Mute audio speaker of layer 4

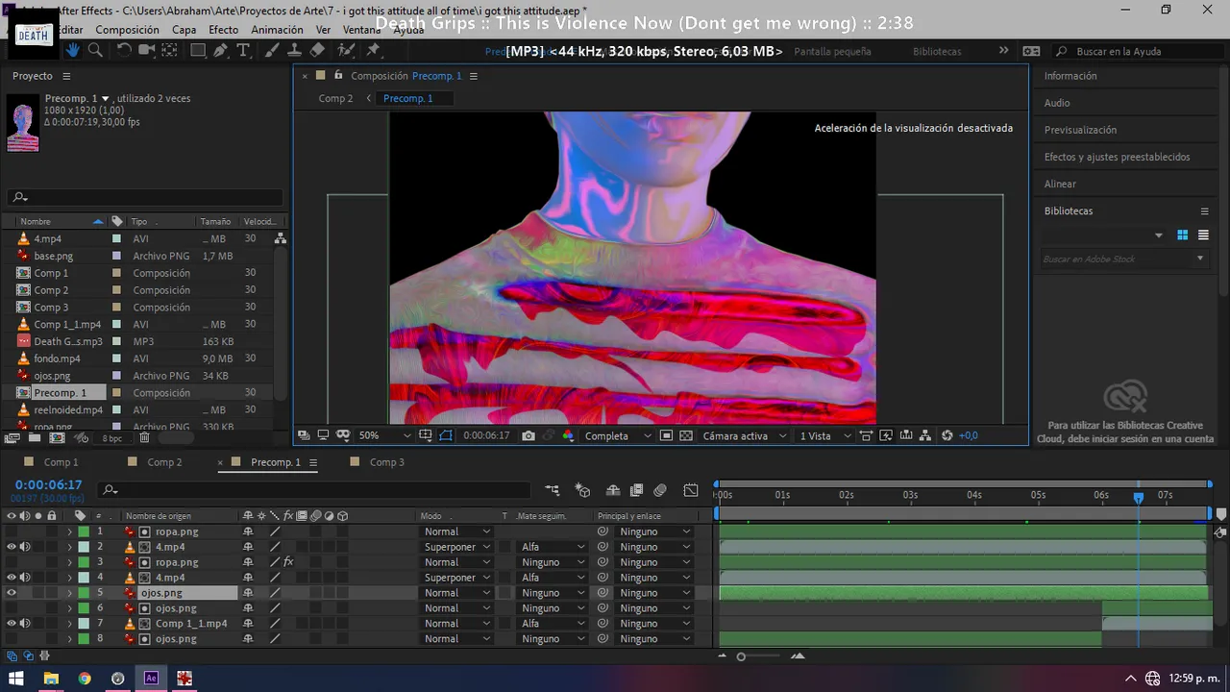[25, 578]
